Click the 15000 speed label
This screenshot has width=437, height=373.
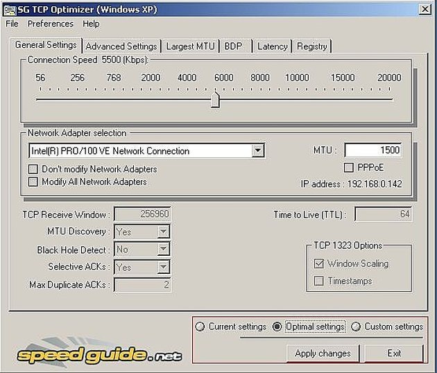343,78
